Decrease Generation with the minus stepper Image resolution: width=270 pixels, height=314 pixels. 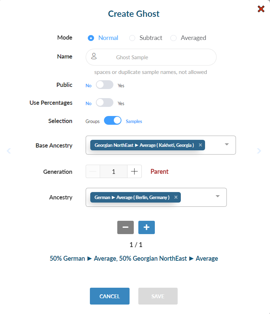[93, 171]
